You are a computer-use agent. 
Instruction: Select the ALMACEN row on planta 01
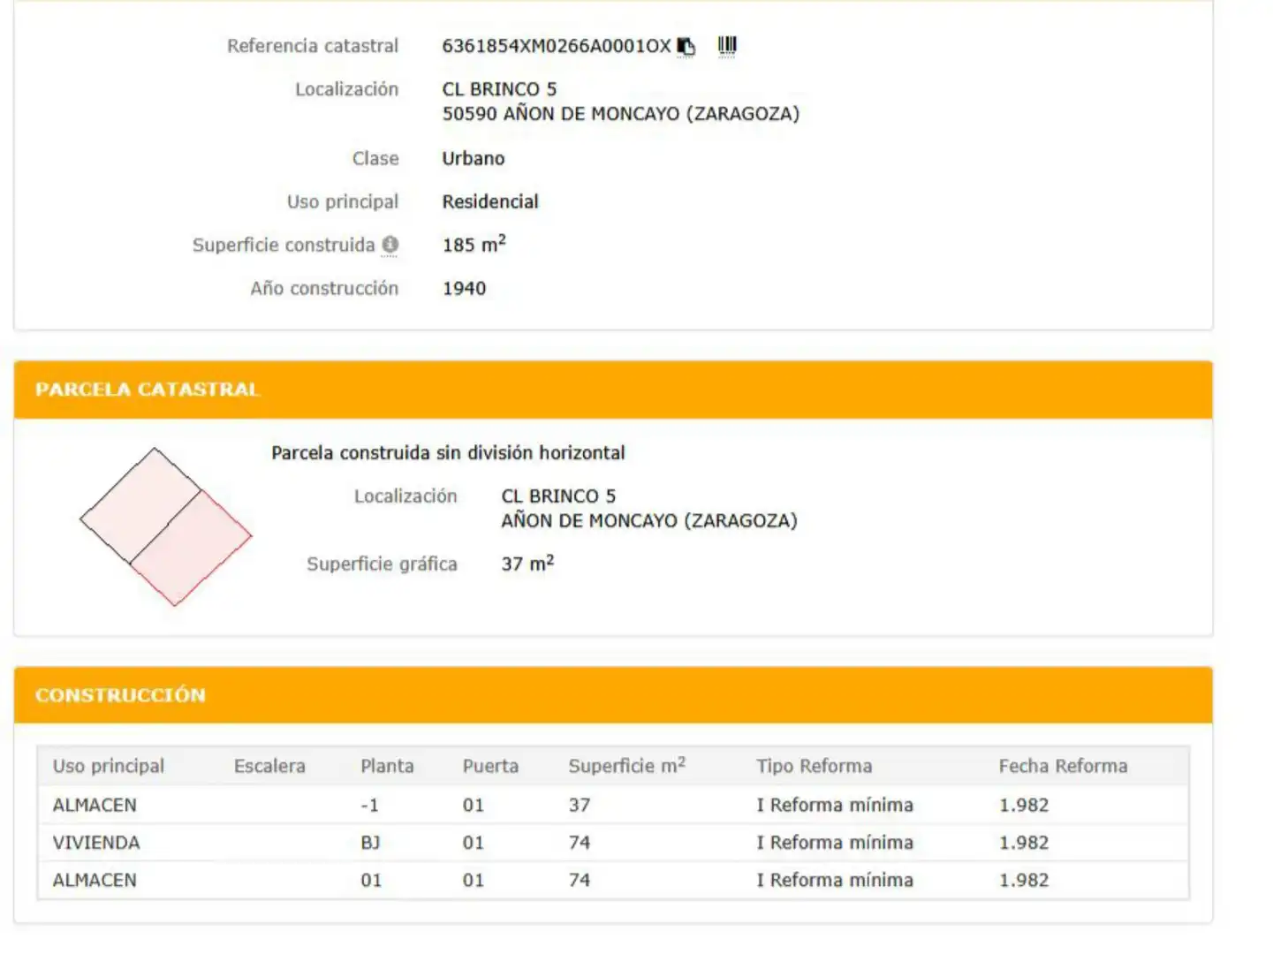coord(613,880)
